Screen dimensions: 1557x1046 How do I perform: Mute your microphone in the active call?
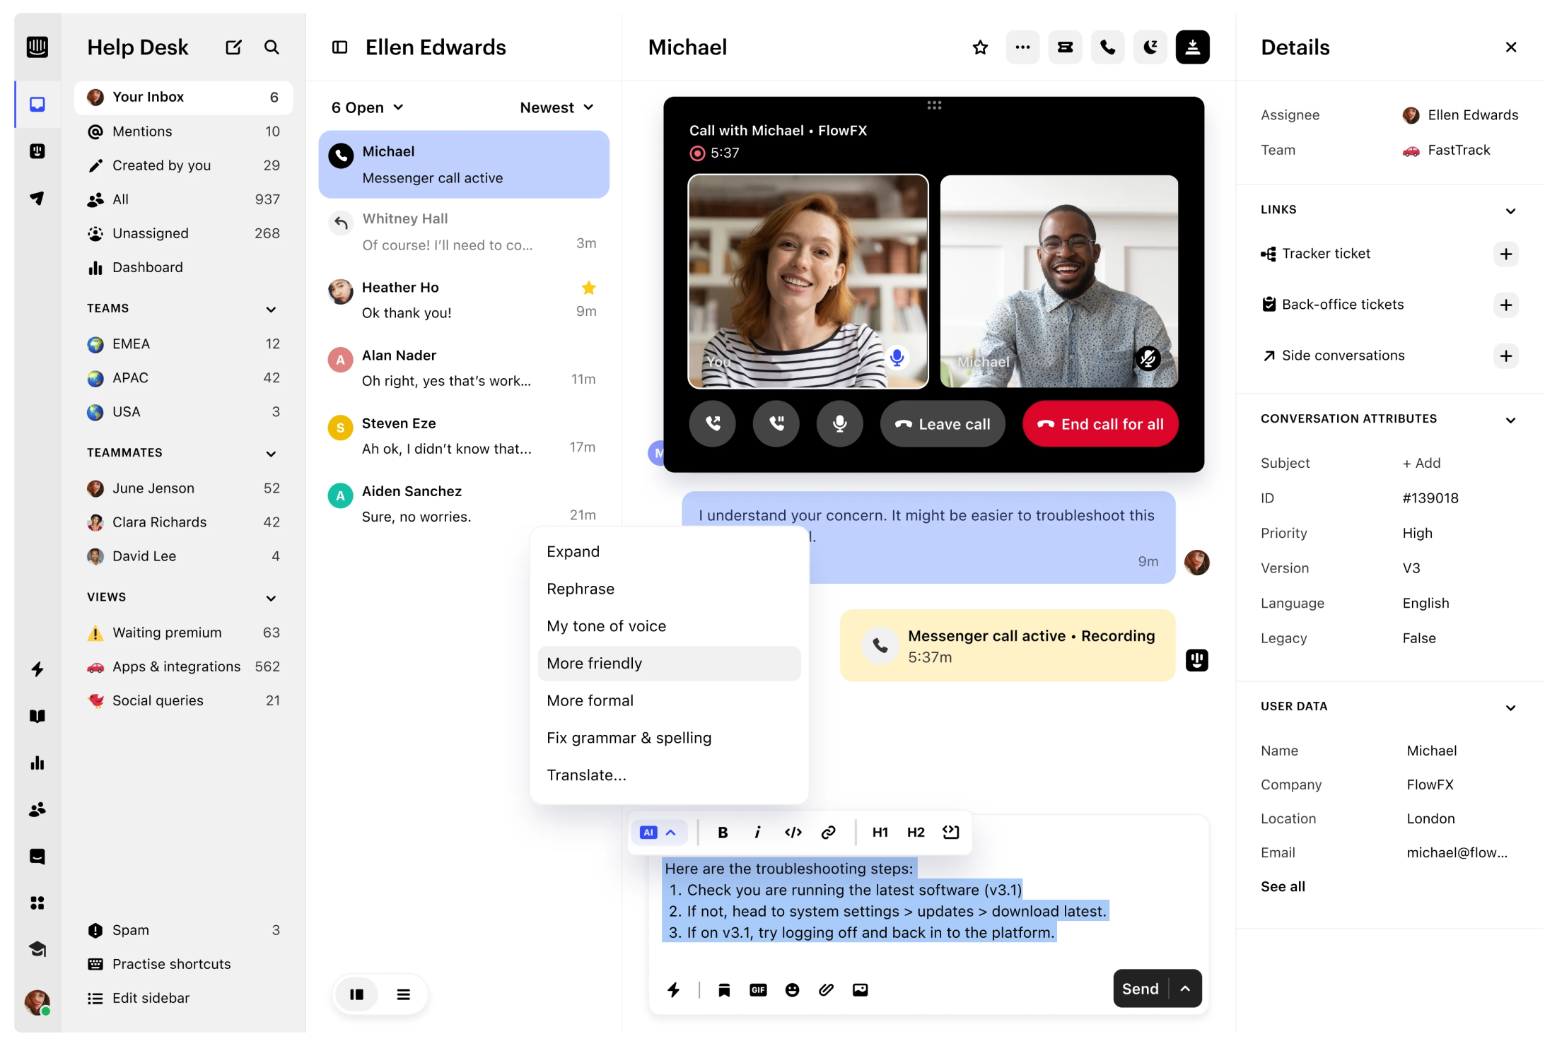(840, 423)
